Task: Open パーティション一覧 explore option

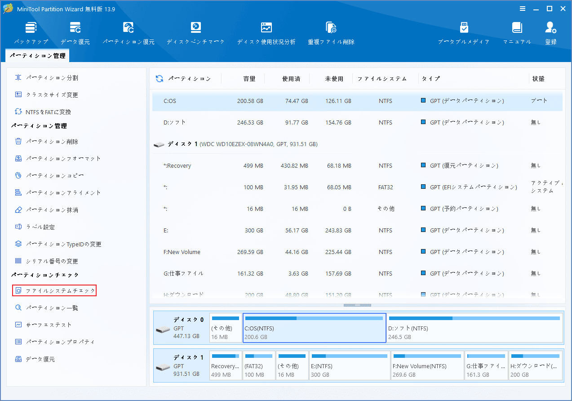Action: pyautogui.click(x=46, y=308)
